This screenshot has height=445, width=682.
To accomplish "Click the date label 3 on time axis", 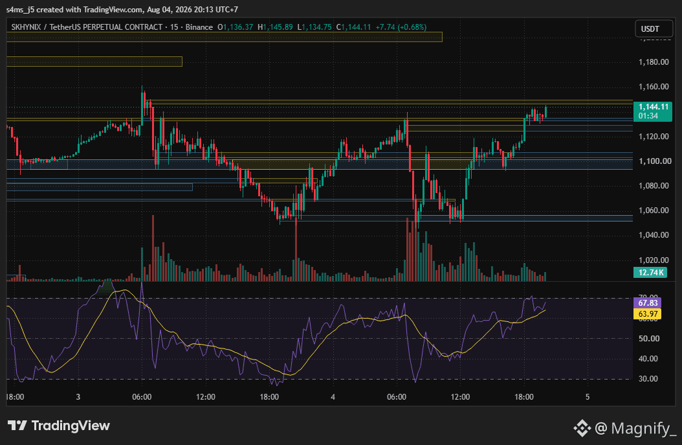I will [x=78, y=396].
